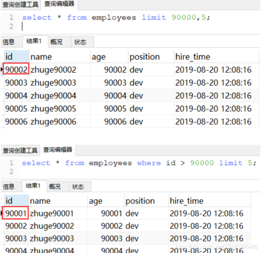The width and height of the screenshot is (261, 253).
Task: Select name cell zhuge90002 in upper grid
Action: click(60, 70)
